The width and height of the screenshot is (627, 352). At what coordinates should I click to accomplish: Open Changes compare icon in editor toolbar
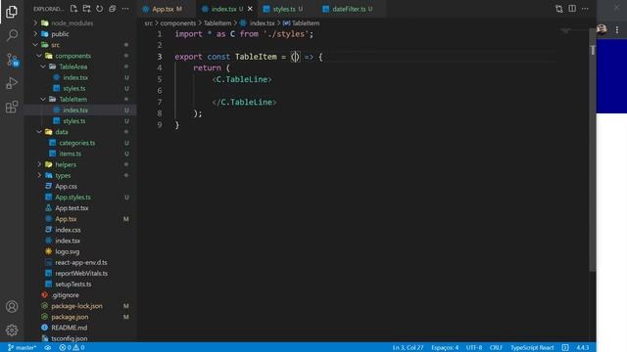[x=559, y=9]
